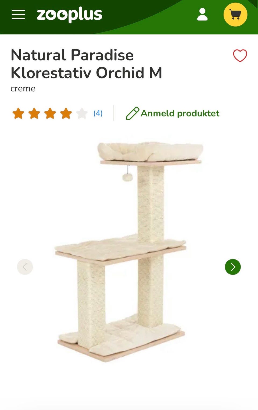Open the cat tree product photo

click(121, 251)
